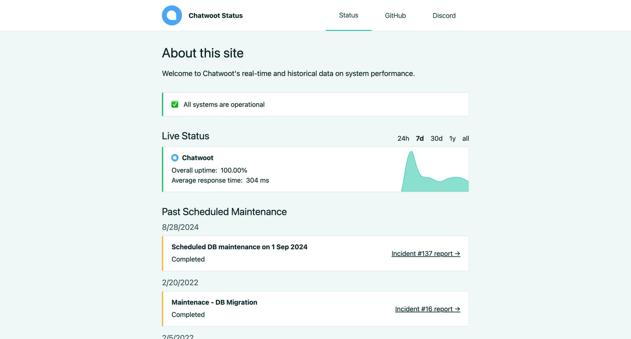631x339 pixels.
Task: Open the Discord nav link
Action: tap(444, 15)
